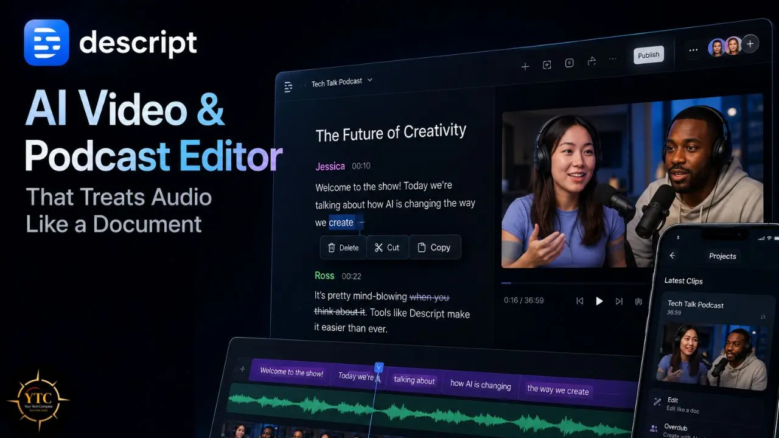Select the way we create timeline clip
779x438 pixels.
[558, 391]
